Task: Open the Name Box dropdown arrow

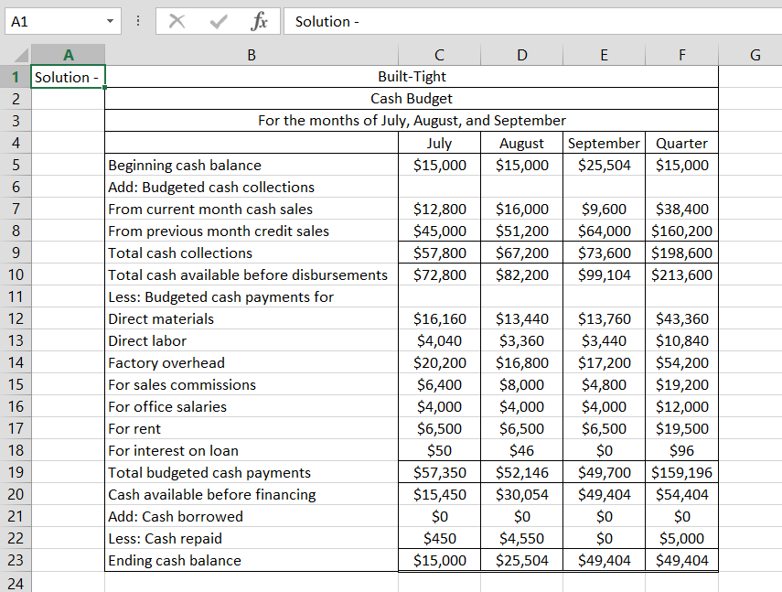Action: click(x=112, y=21)
